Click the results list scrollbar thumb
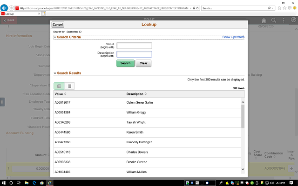This screenshot has height=186, width=298. pos(243,116)
